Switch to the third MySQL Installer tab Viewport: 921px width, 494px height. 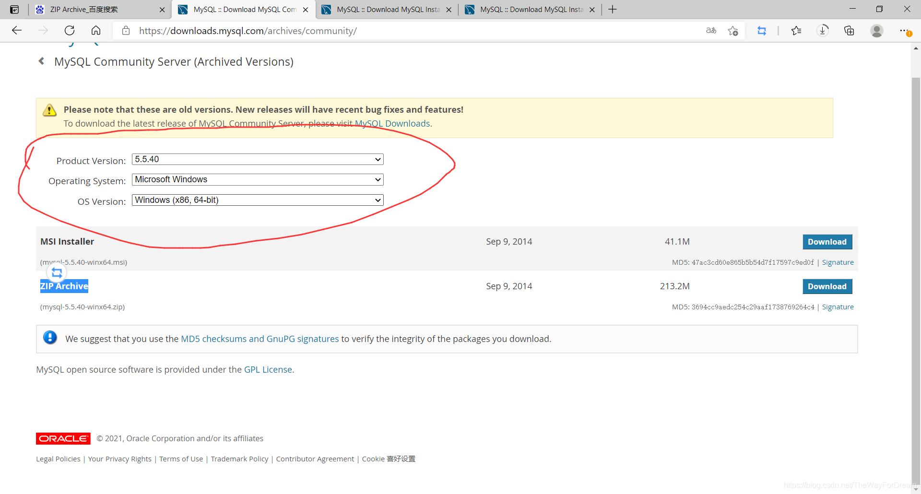pos(388,9)
